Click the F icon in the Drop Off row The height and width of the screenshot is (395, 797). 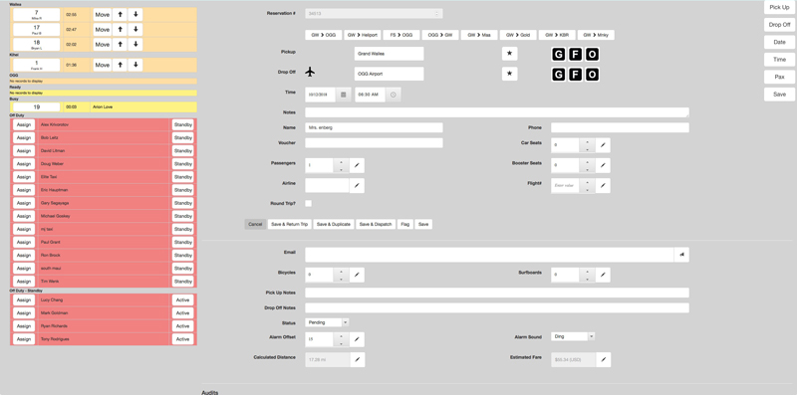click(x=575, y=76)
